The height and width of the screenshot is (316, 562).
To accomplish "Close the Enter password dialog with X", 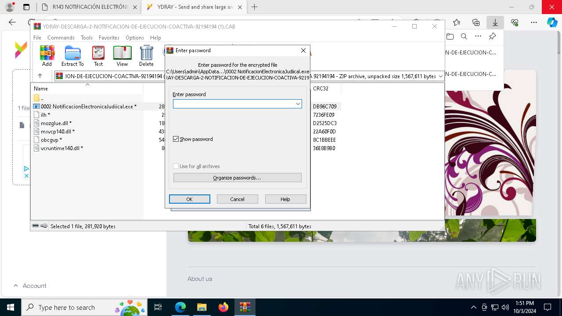I will pyautogui.click(x=303, y=50).
